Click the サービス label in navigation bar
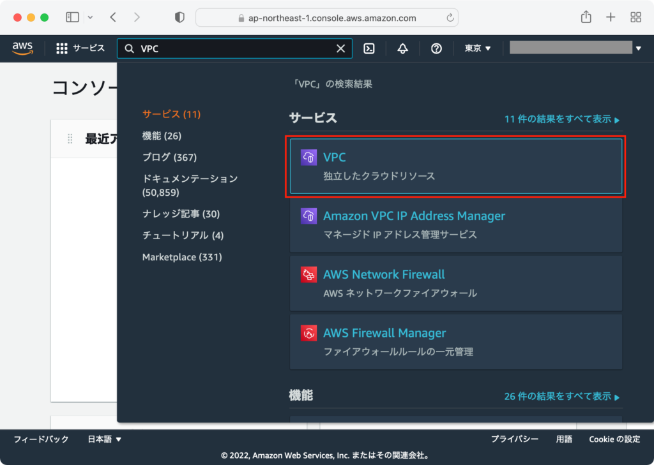The width and height of the screenshot is (654, 465). pyautogui.click(x=89, y=48)
